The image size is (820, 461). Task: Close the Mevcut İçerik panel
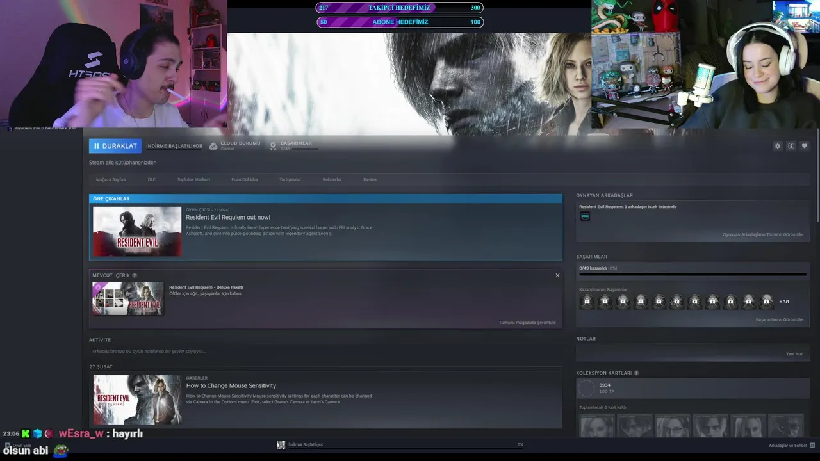tap(557, 275)
